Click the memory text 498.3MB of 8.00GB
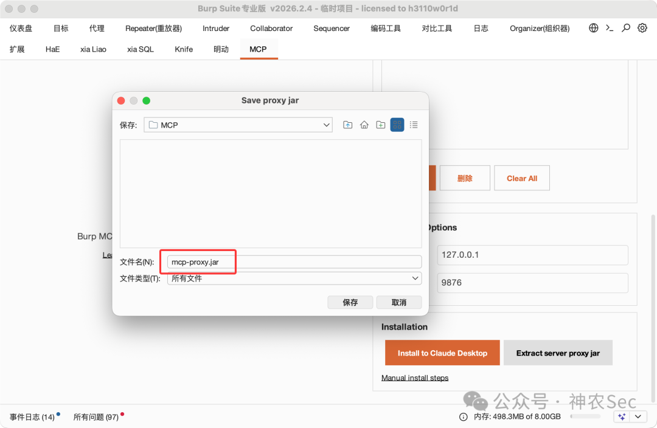 [x=517, y=416]
